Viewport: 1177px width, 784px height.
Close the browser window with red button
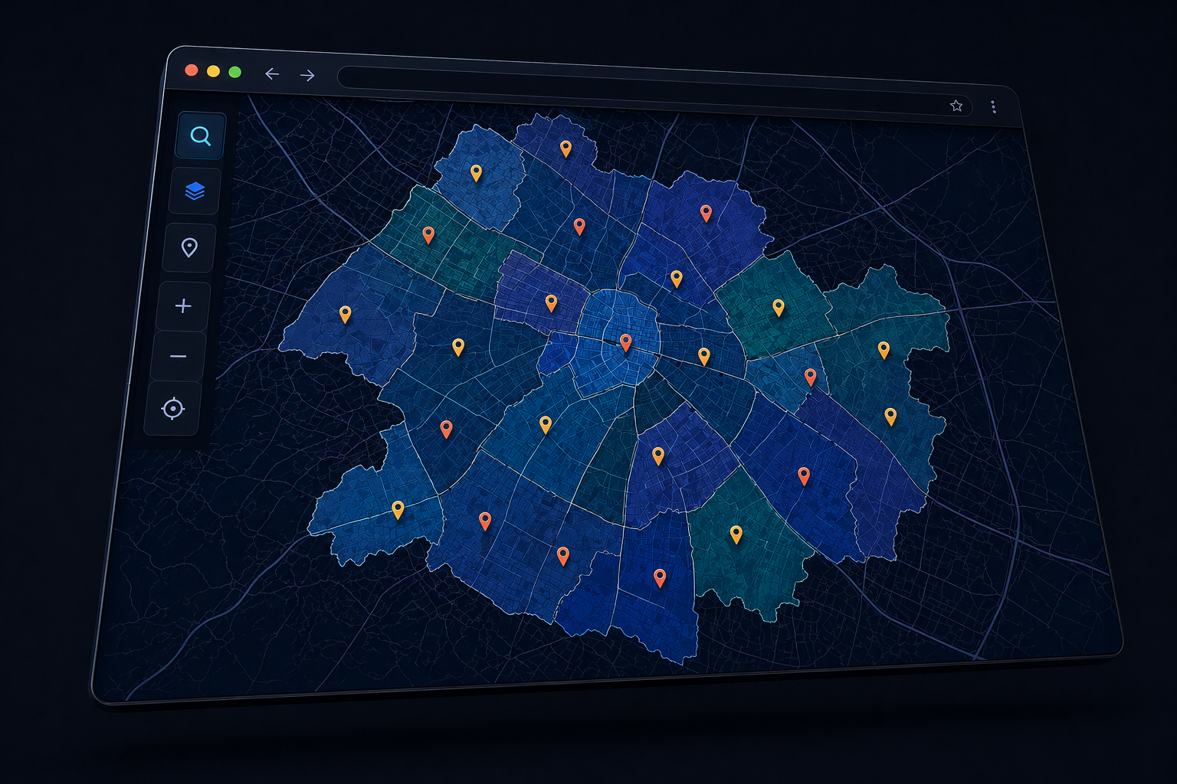tap(192, 70)
